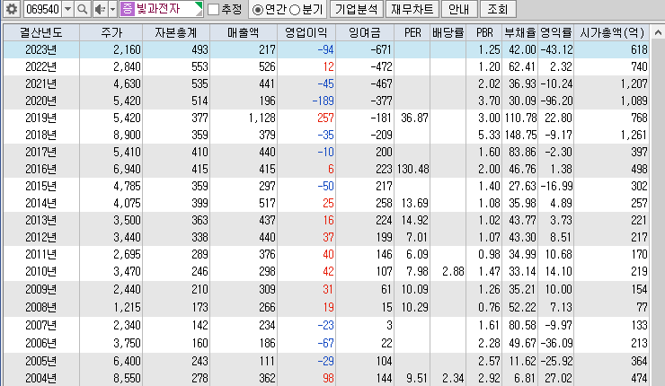Click the 2010 dividend rate 2.88
Viewport: 665px width, 386px height.
pyautogui.click(x=453, y=271)
